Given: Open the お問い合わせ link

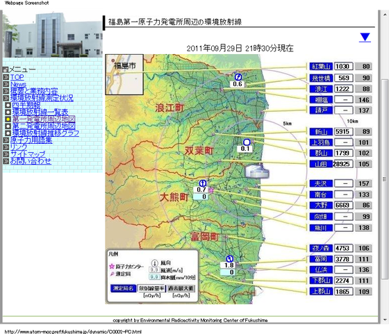Looking at the screenshot, I should coord(31,161).
